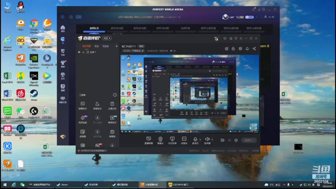Screen dimensions: 336x189
Task: Click the green-tagged tool icon in the toolbox's second row
Action: click(113, 118)
